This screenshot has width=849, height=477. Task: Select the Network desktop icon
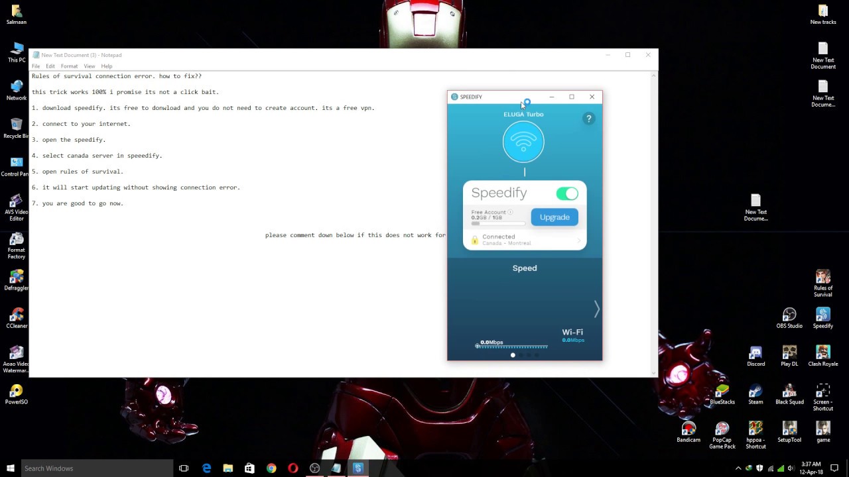pos(17,90)
